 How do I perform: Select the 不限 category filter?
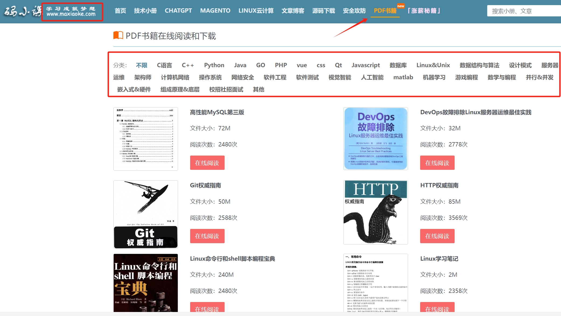(141, 65)
